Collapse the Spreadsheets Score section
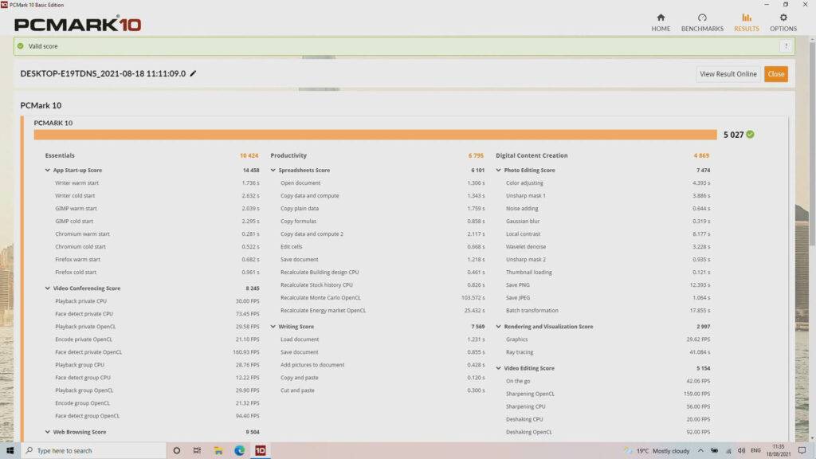Viewport: 816px width, 459px height. pos(273,171)
